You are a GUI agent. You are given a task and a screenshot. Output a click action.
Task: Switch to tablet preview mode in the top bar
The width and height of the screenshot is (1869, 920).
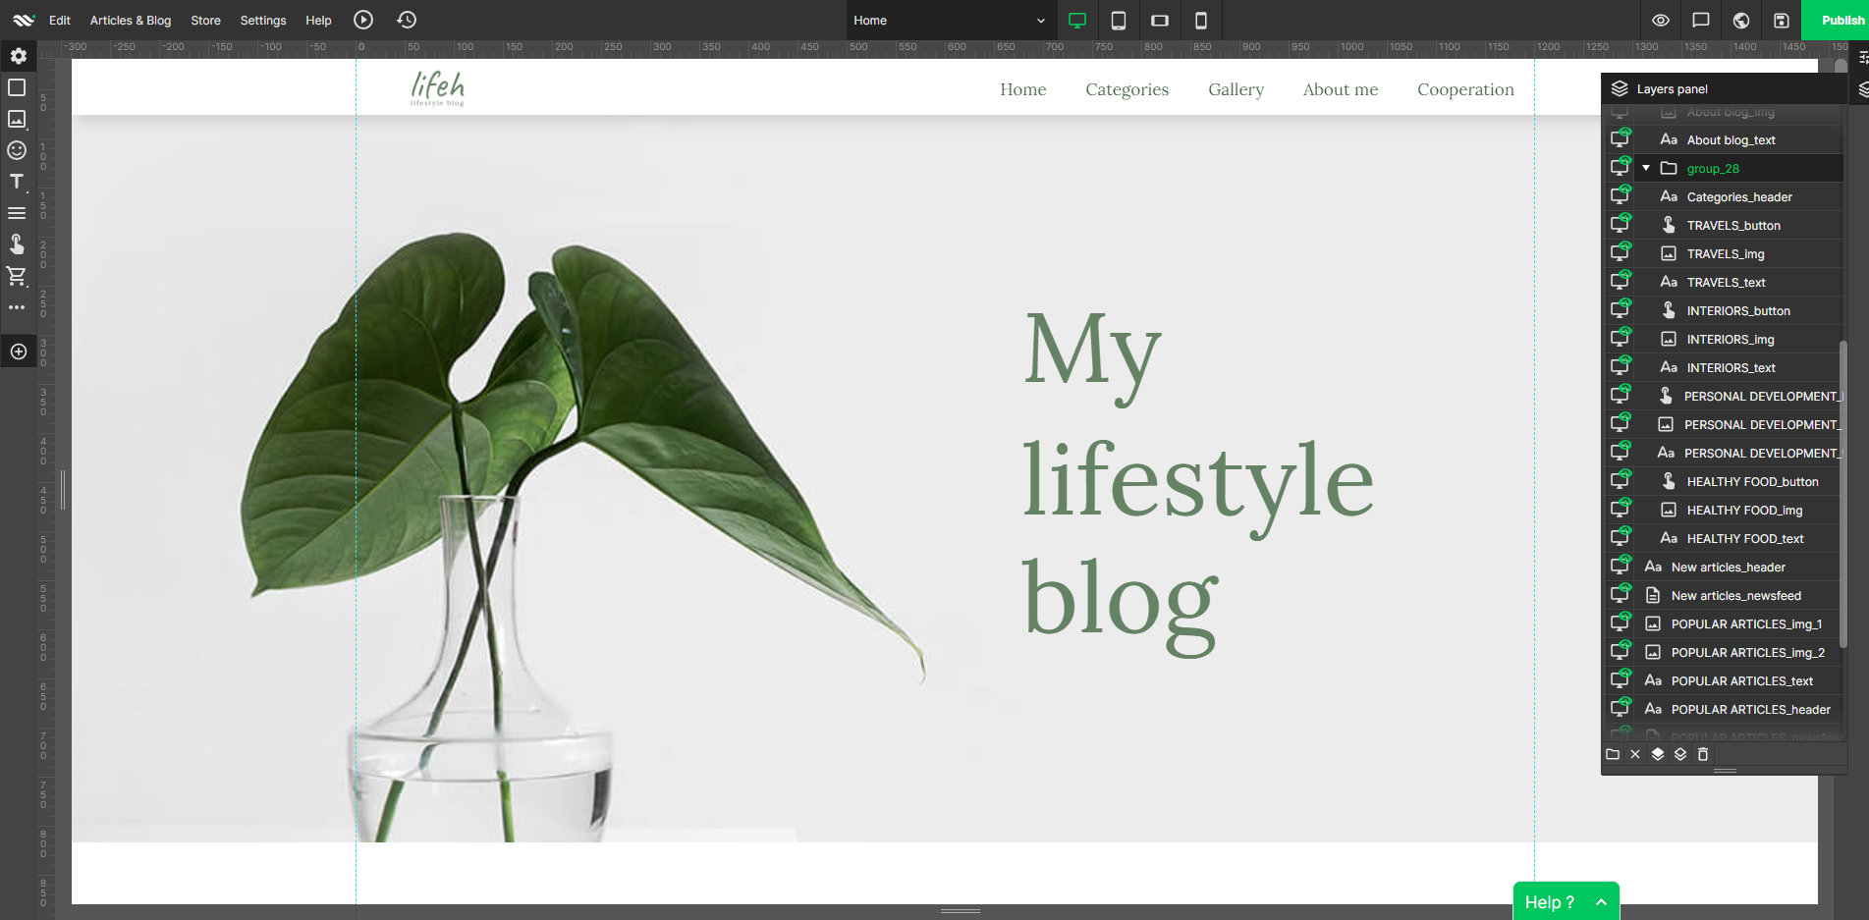coord(1118,20)
